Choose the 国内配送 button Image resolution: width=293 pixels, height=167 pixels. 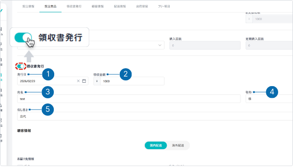tap(156, 145)
